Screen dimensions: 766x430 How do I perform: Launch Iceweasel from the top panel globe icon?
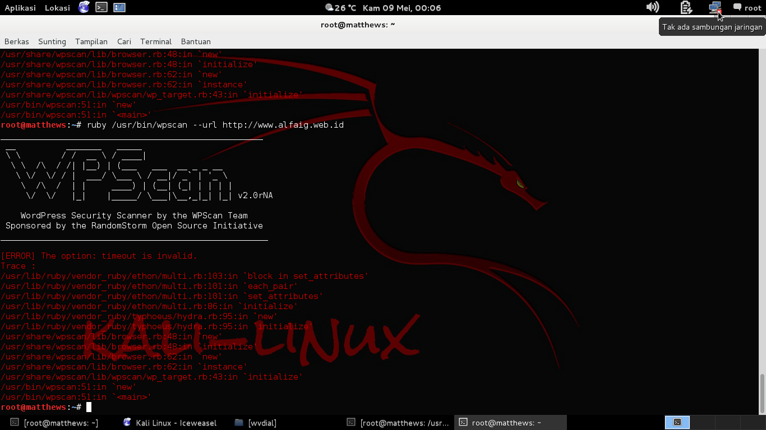(84, 7)
